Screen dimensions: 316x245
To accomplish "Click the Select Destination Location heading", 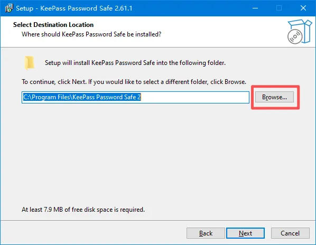I will 53,25.
